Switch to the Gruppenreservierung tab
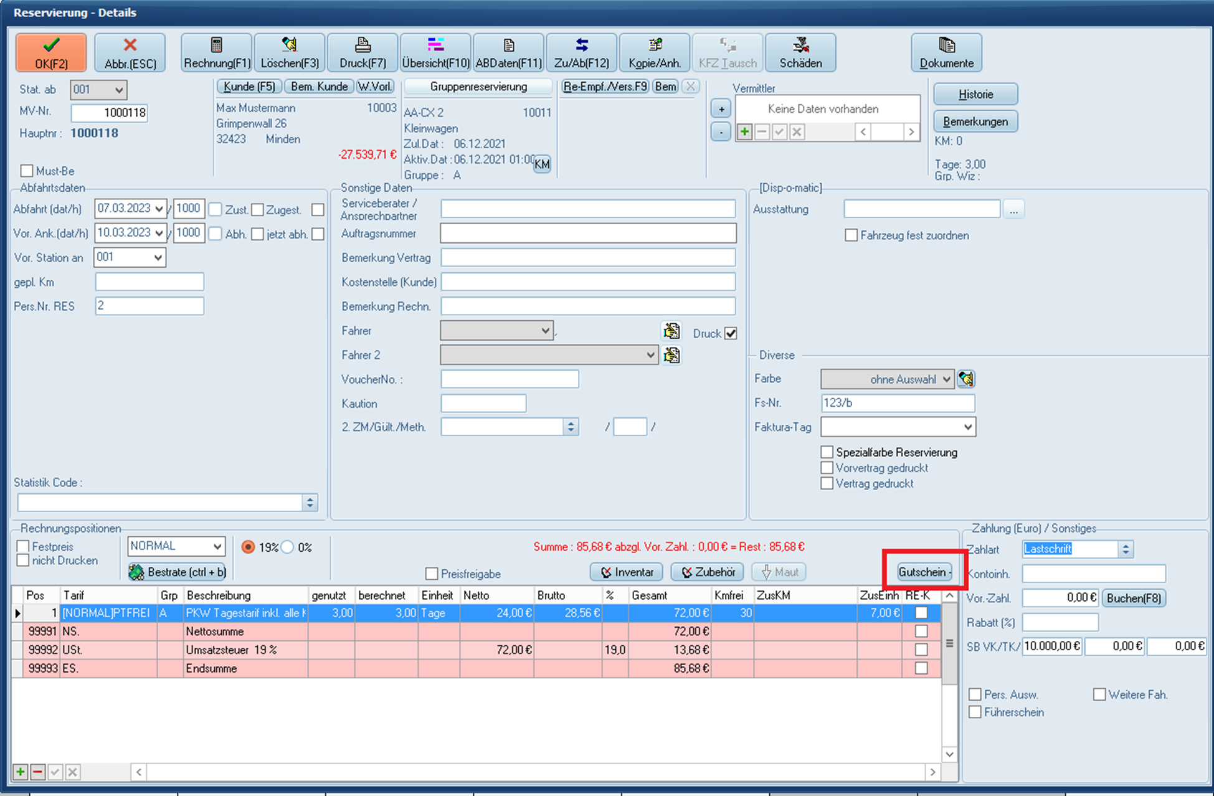Image resolution: width=1214 pixels, height=796 pixels. click(x=478, y=87)
